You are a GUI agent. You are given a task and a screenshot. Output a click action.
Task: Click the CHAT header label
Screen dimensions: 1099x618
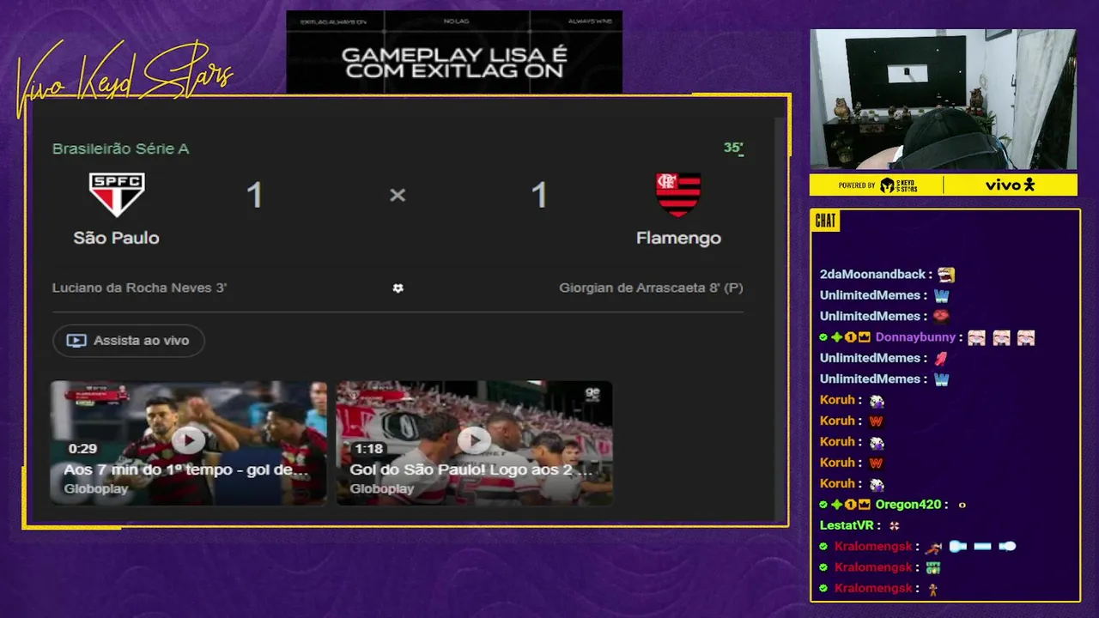coord(825,221)
